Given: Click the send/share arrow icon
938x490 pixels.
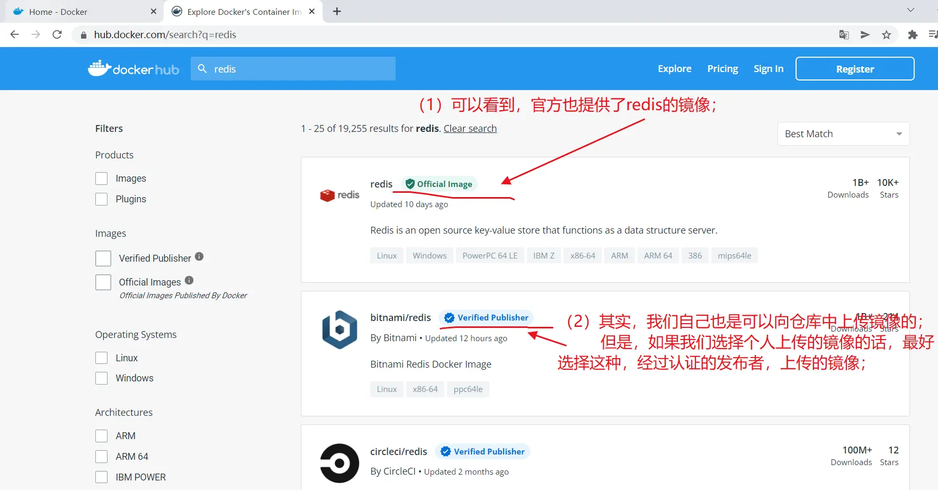Looking at the screenshot, I should pos(865,35).
